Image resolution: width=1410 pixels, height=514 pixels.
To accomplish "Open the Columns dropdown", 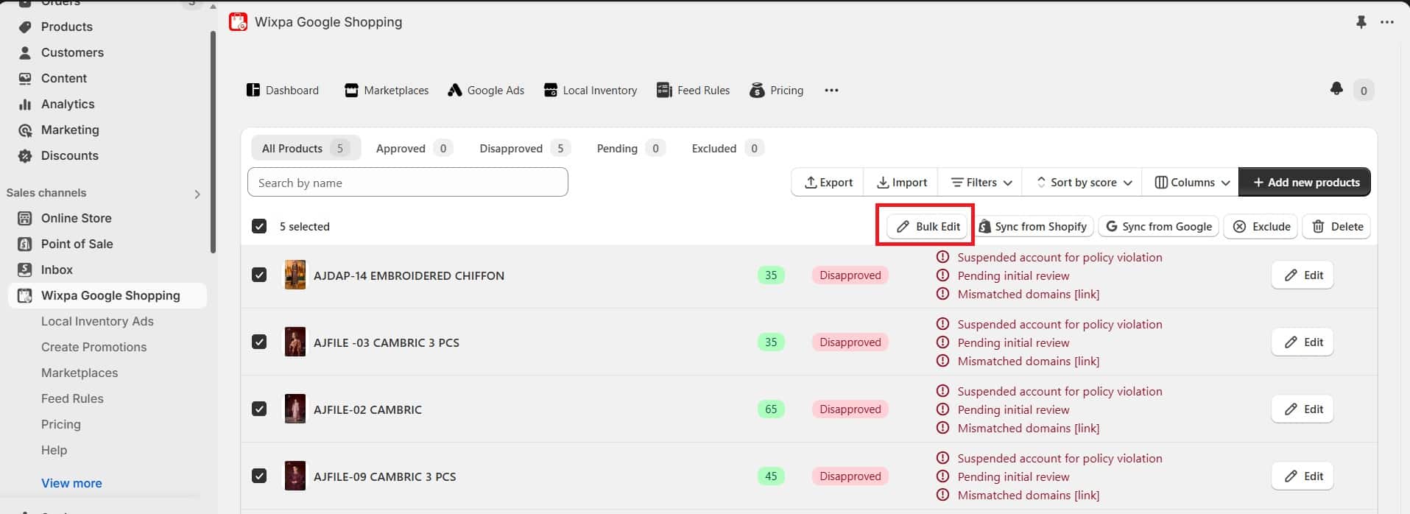I will pos(1191,182).
